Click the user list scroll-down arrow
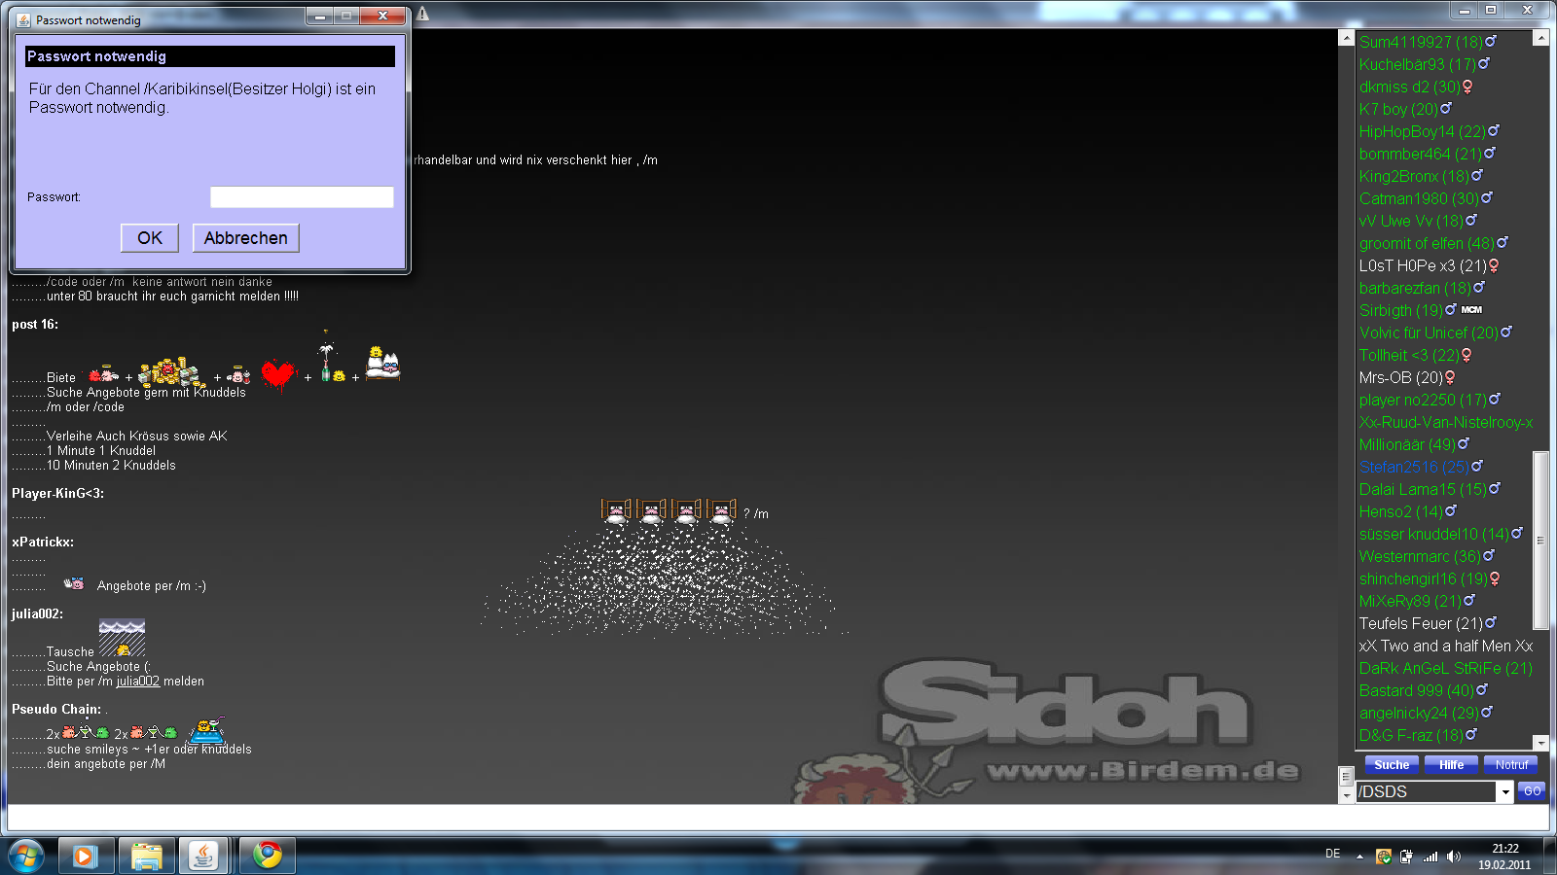This screenshot has width=1557, height=875. [1540, 743]
